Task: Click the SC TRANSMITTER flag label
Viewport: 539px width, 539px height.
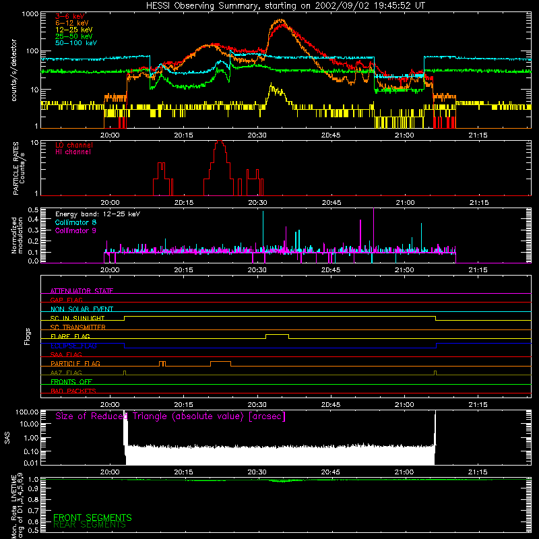Action: [x=78, y=327]
